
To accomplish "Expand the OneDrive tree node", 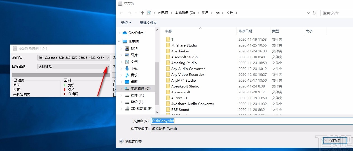I will [119, 33].
